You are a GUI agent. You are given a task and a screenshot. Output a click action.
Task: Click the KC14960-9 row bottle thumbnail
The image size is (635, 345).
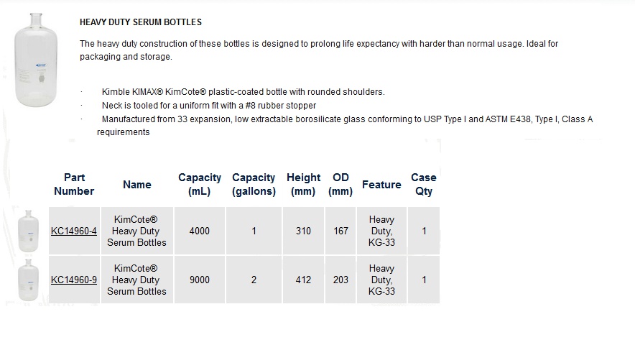(28, 280)
